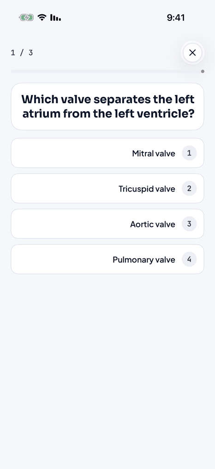This screenshot has width=215, height=469.
Task: Tap the number 2 badge
Action: [189, 188]
